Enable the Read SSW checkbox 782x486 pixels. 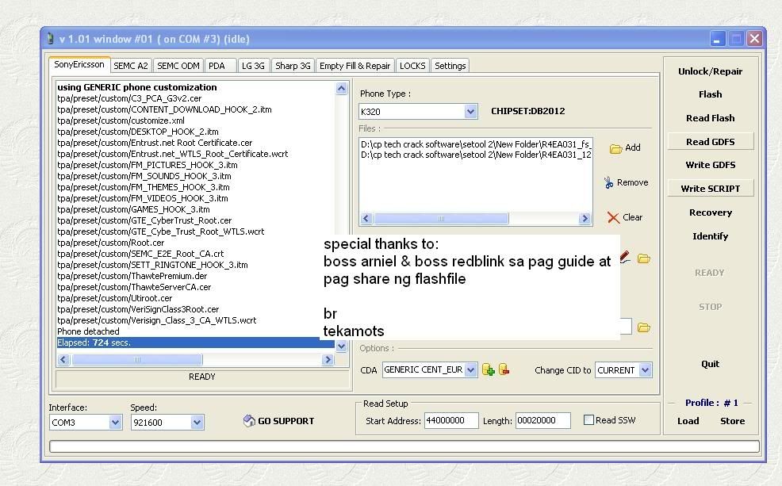coord(588,420)
